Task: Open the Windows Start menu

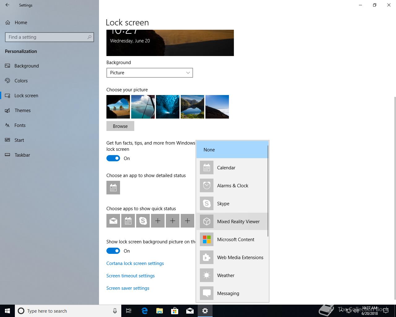Action: click(7, 311)
